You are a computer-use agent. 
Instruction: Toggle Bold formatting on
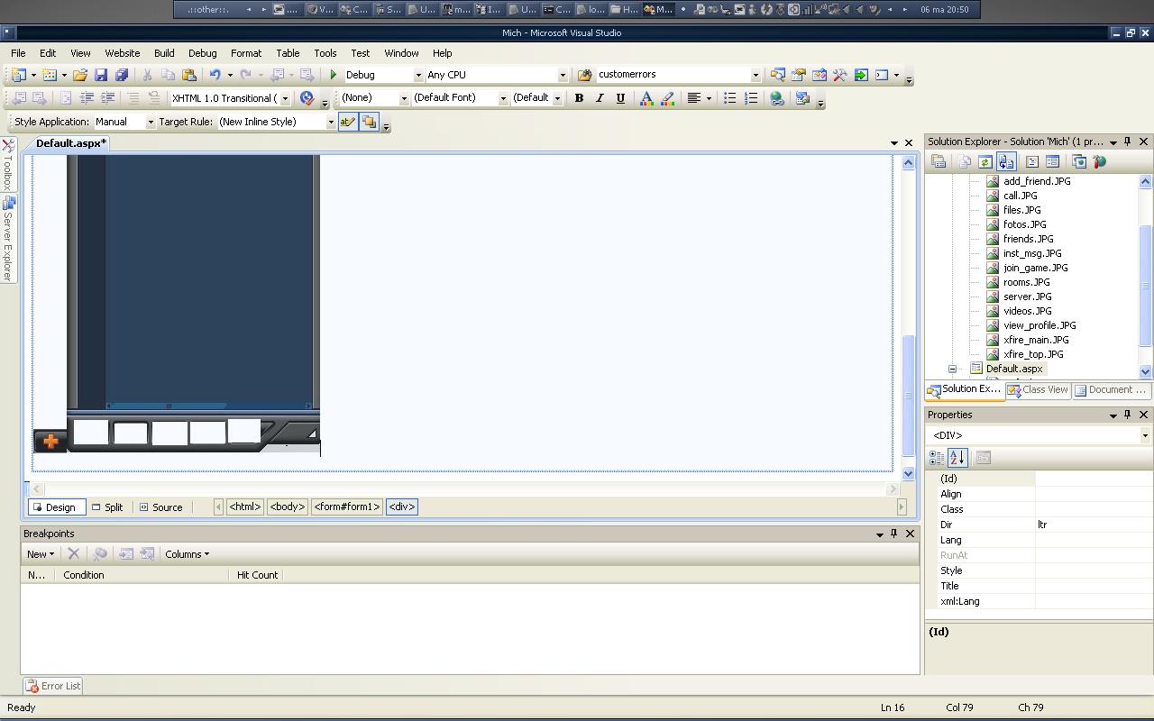click(579, 98)
